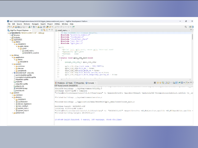Image resolution: width=198 pixels, height=148 pixels.
Task: Click the back navigation arrow in toolbar
Action: [x=64, y=27]
